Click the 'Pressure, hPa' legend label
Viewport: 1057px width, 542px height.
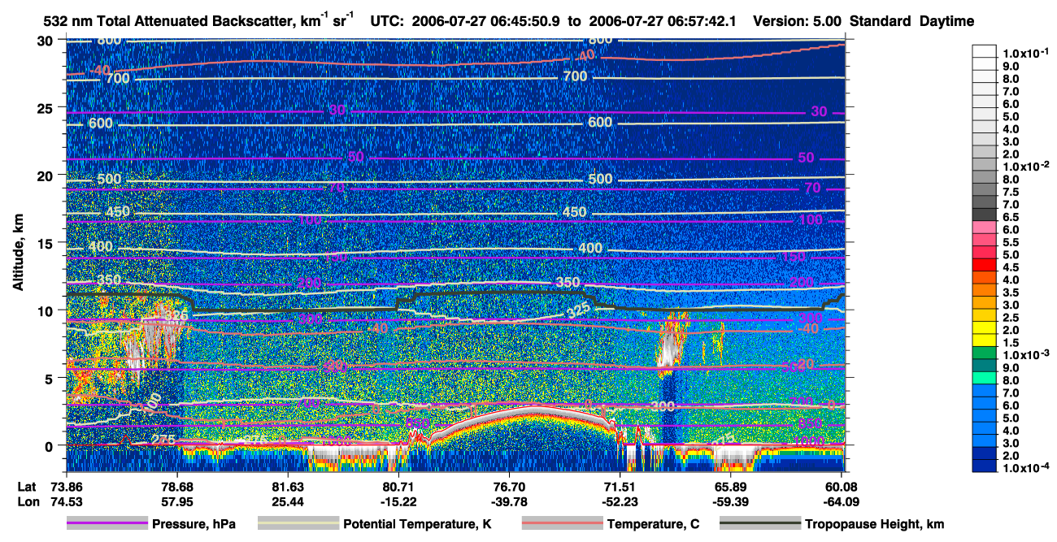[x=194, y=524]
